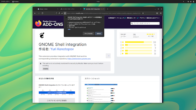Click このアドオンの不正を報告 button
This screenshot has height=110, width=196.
(x=57, y=101)
